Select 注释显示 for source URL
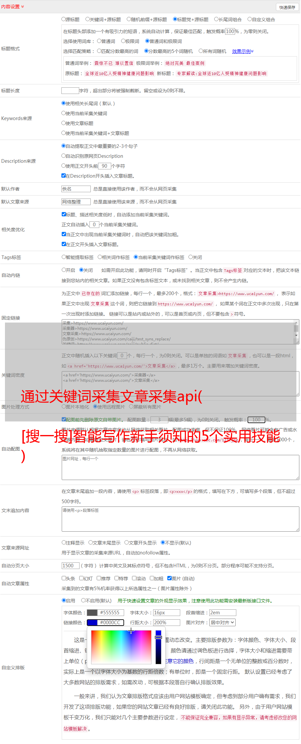Image resolution: width=301 pixels, height=744 pixels. [x=64, y=543]
